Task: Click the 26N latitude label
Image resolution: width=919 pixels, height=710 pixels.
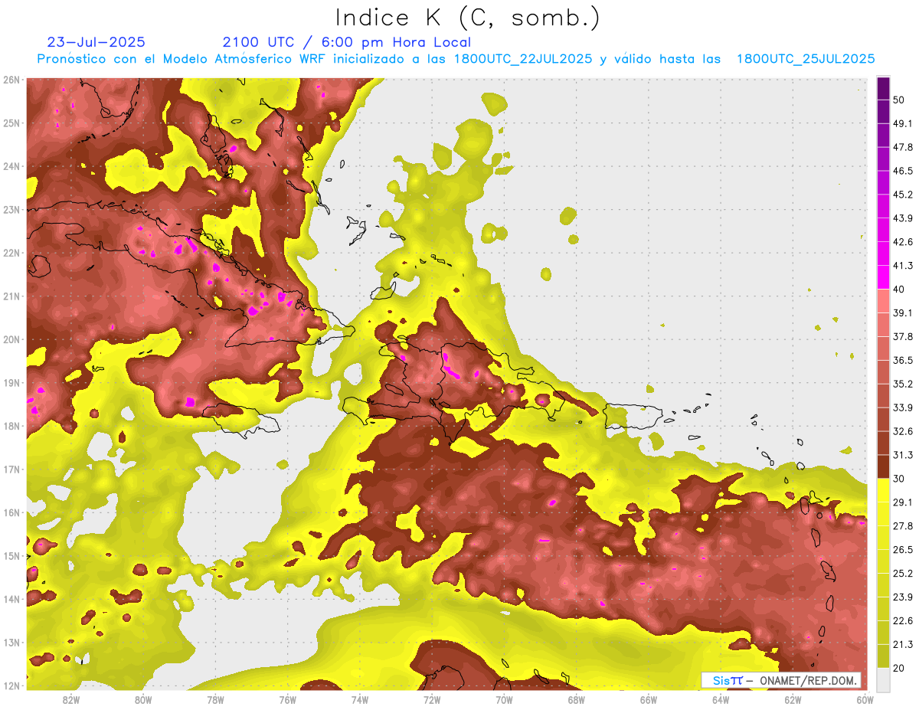Action: 11,80
